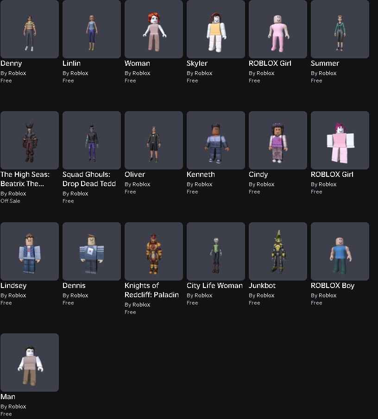Viewport: 378px width, 419px height.
Task: Click 'By Roblox' creator under Lindsey
Action: pyautogui.click(x=13, y=295)
